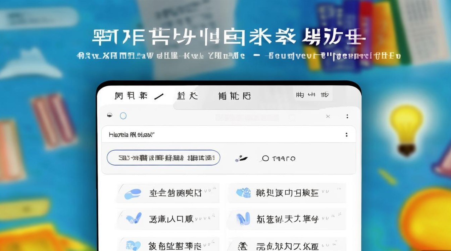The image size is (451, 251).
Task: Open the three-dot menu in the row starting with "Hu"
Action: [346, 135]
